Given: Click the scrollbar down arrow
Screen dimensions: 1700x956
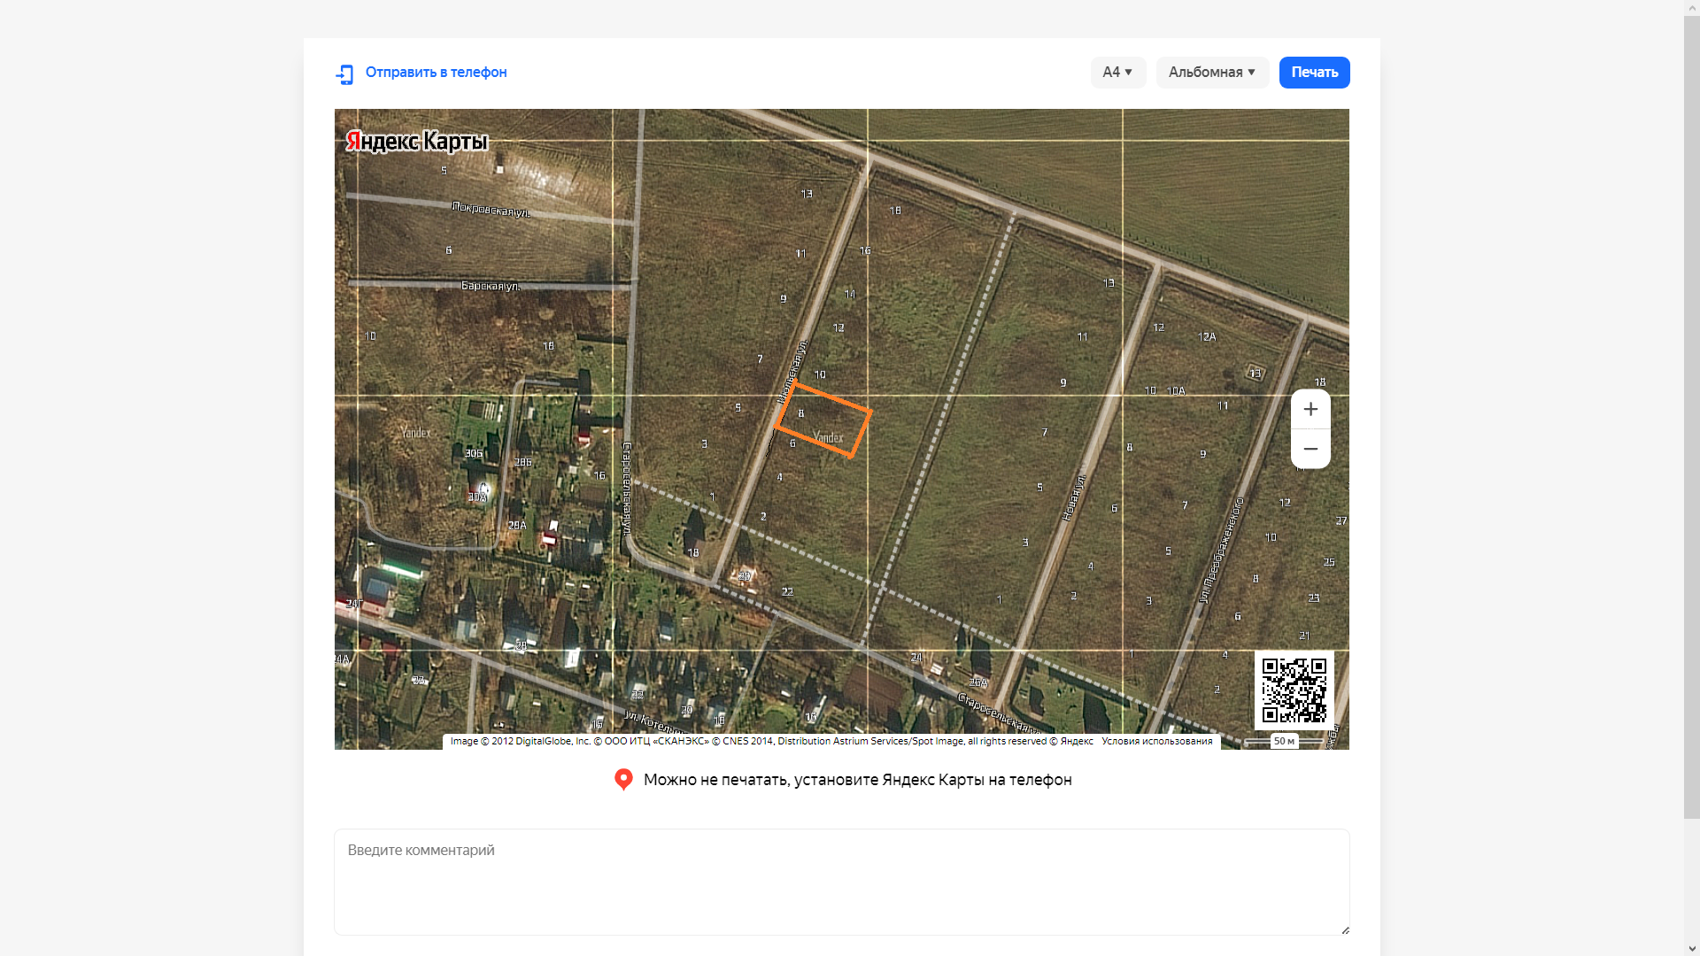Looking at the screenshot, I should coord(1691,949).
